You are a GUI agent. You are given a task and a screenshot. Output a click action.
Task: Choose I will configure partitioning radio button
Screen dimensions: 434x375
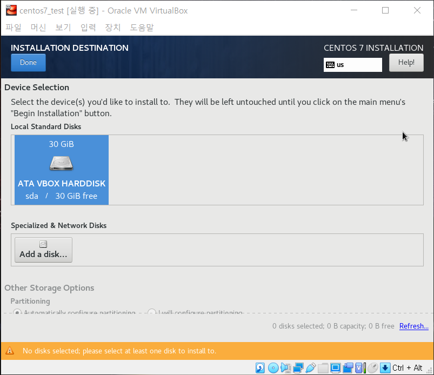pyautogui.click(x=152, y=312)
